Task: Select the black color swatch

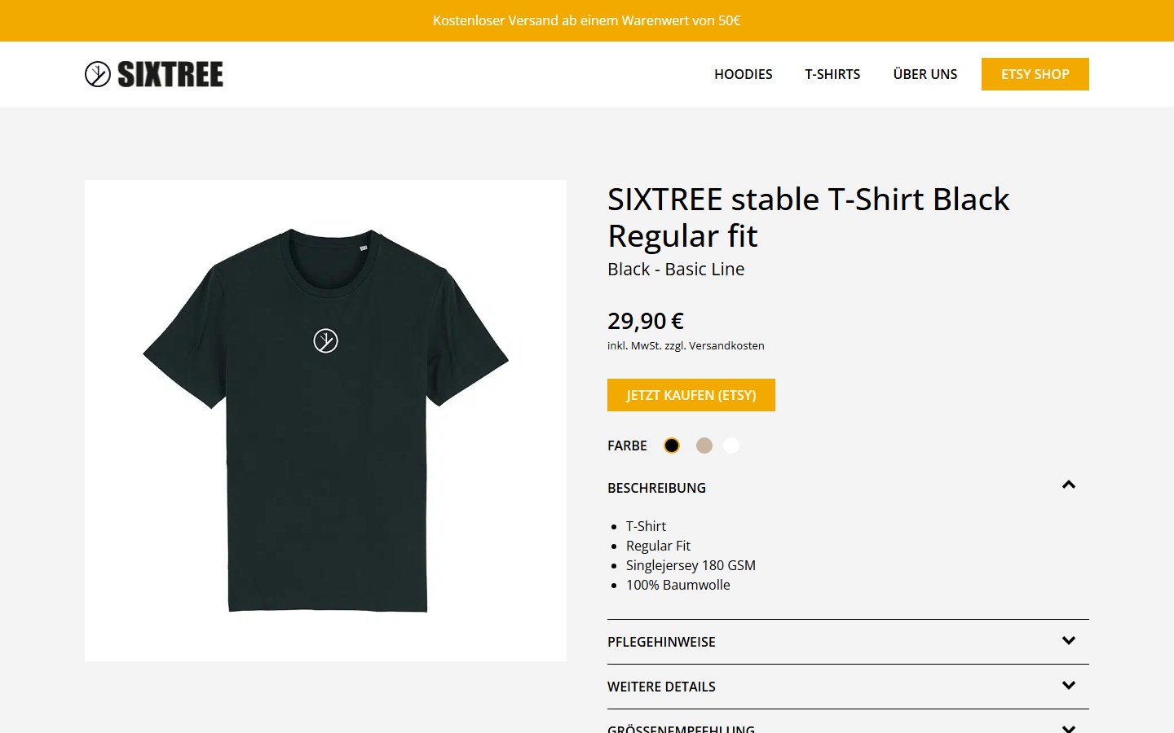Action: click(x=672, y=446)
